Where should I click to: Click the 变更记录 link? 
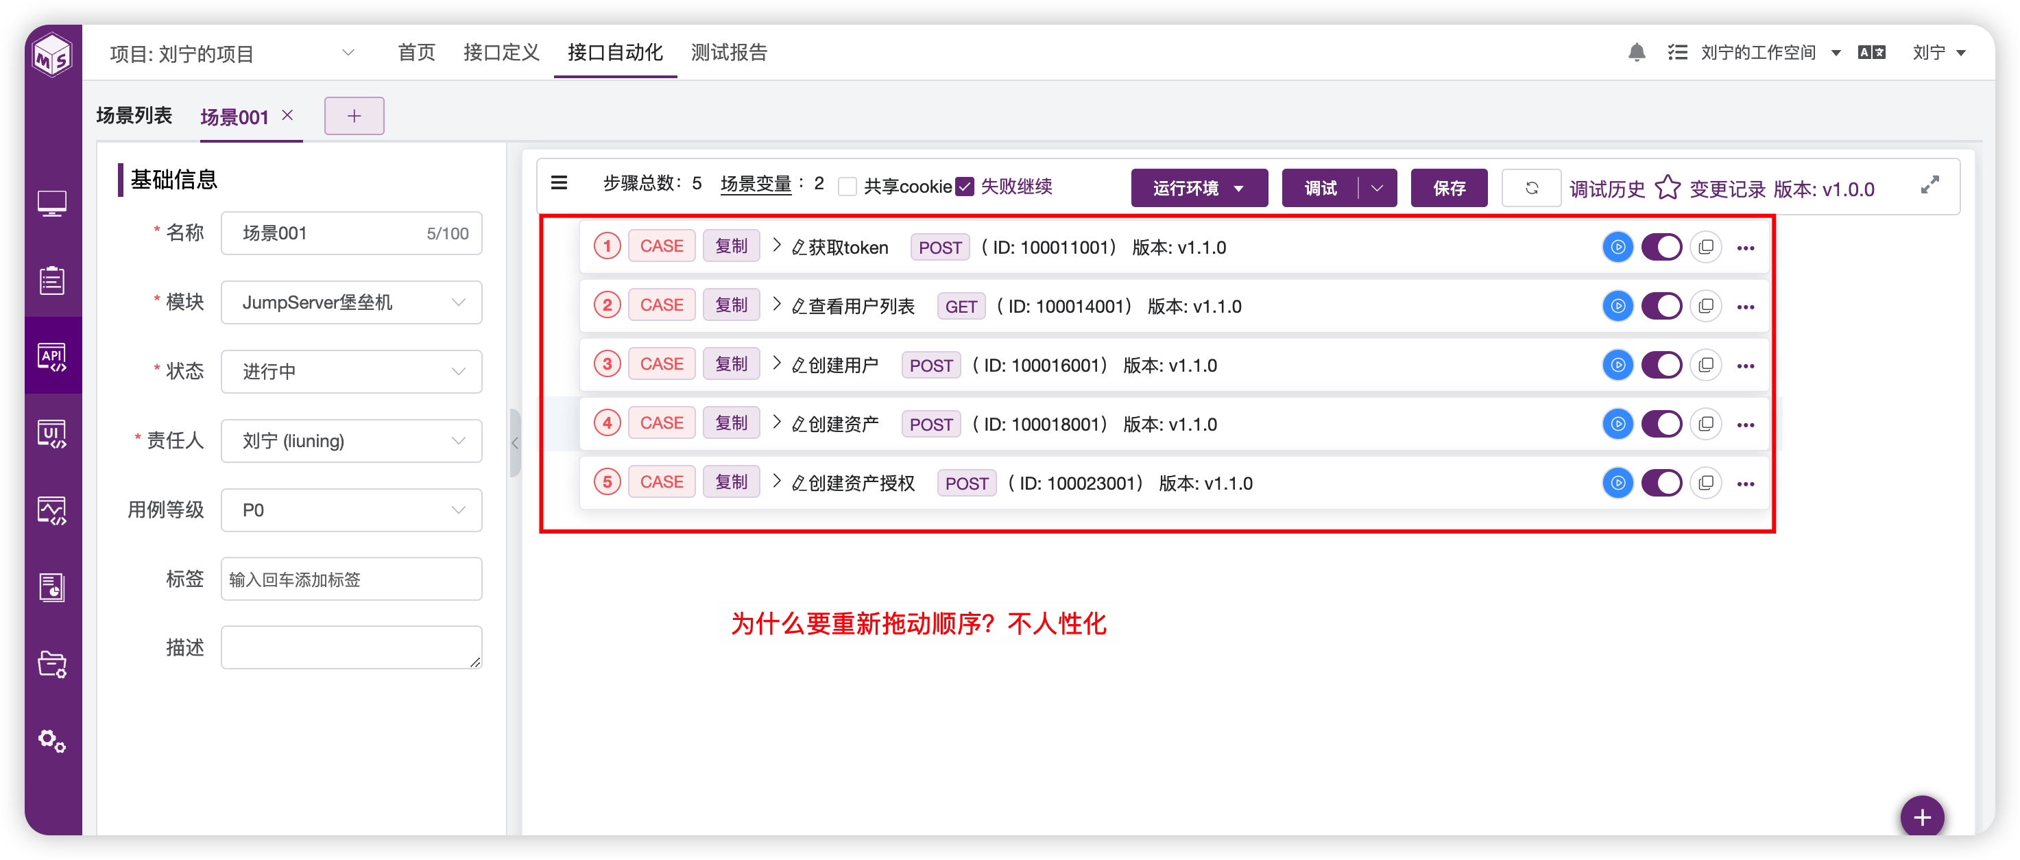[x=1727, y=188]
